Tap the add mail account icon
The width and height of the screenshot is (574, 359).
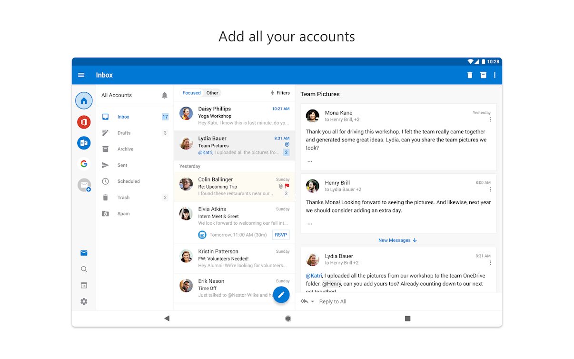[84, 185]
